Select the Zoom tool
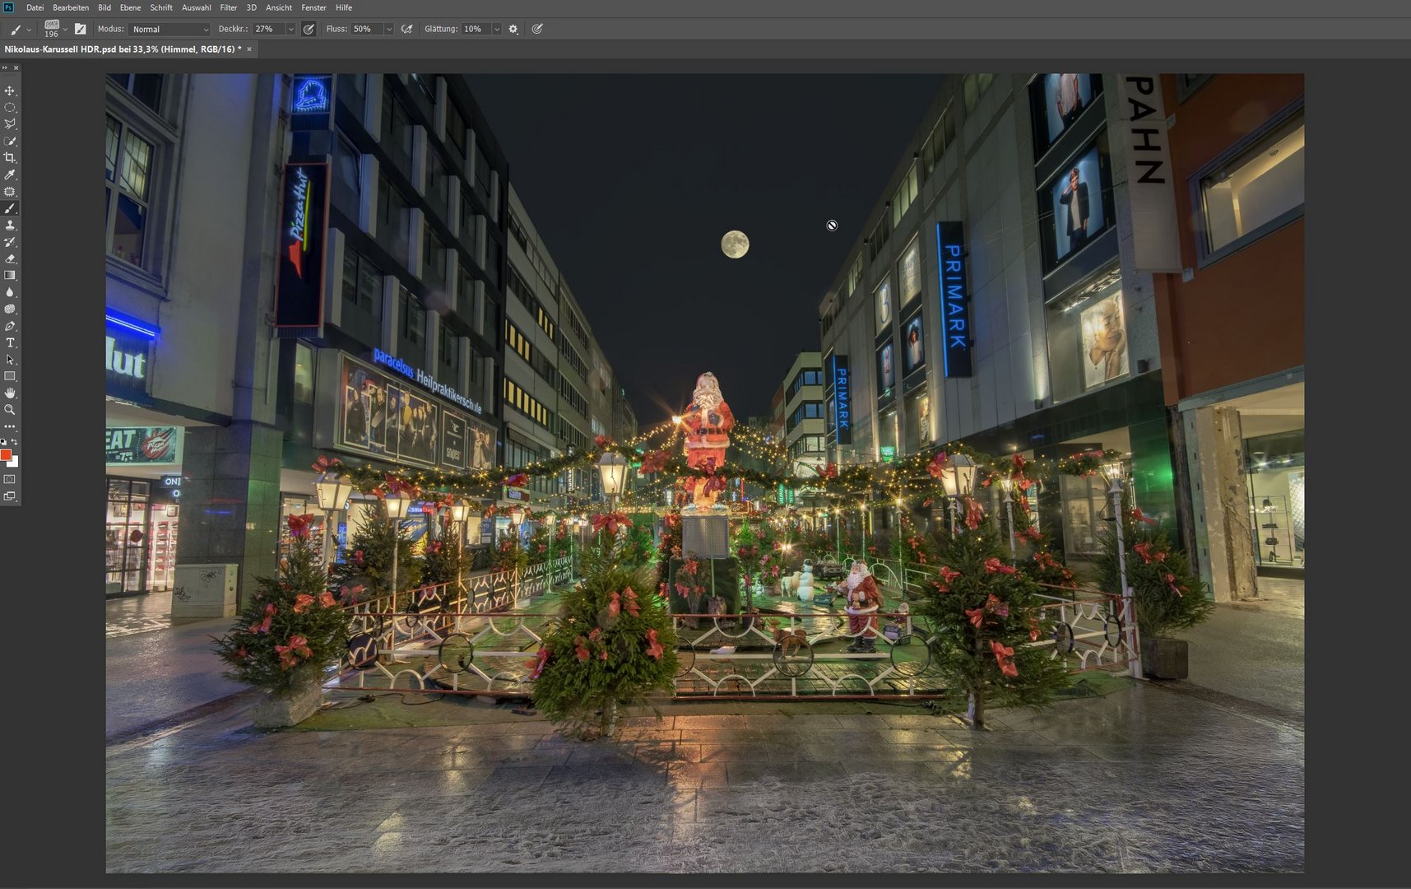This screenshot has width=1411, height=889. pyautogui.click(x=10, y=410)
